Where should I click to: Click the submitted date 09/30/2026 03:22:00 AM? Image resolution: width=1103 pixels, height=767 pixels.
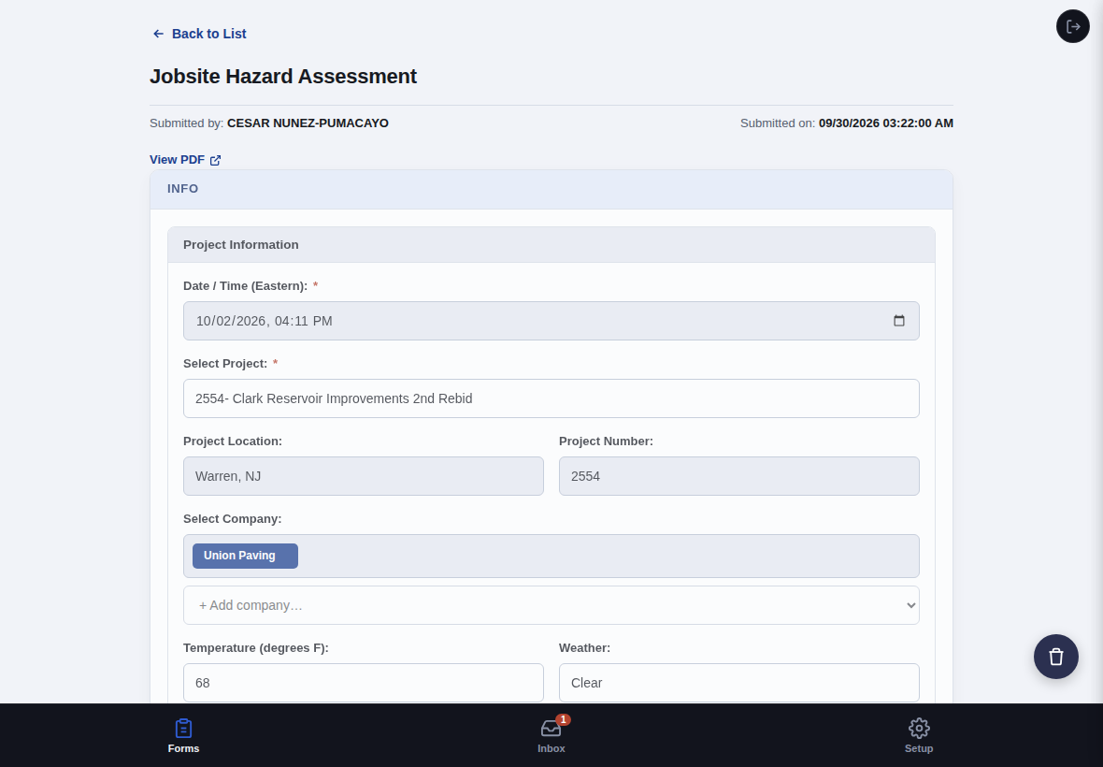pyautogui.click(x=886, y=123)
